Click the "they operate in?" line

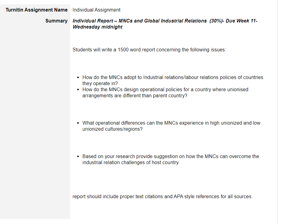pos(100,83)
